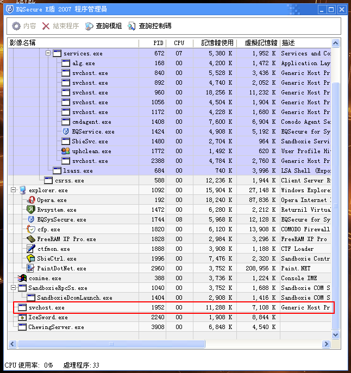Click the horizontal scrollbar thumb

[x=111, y=344]
